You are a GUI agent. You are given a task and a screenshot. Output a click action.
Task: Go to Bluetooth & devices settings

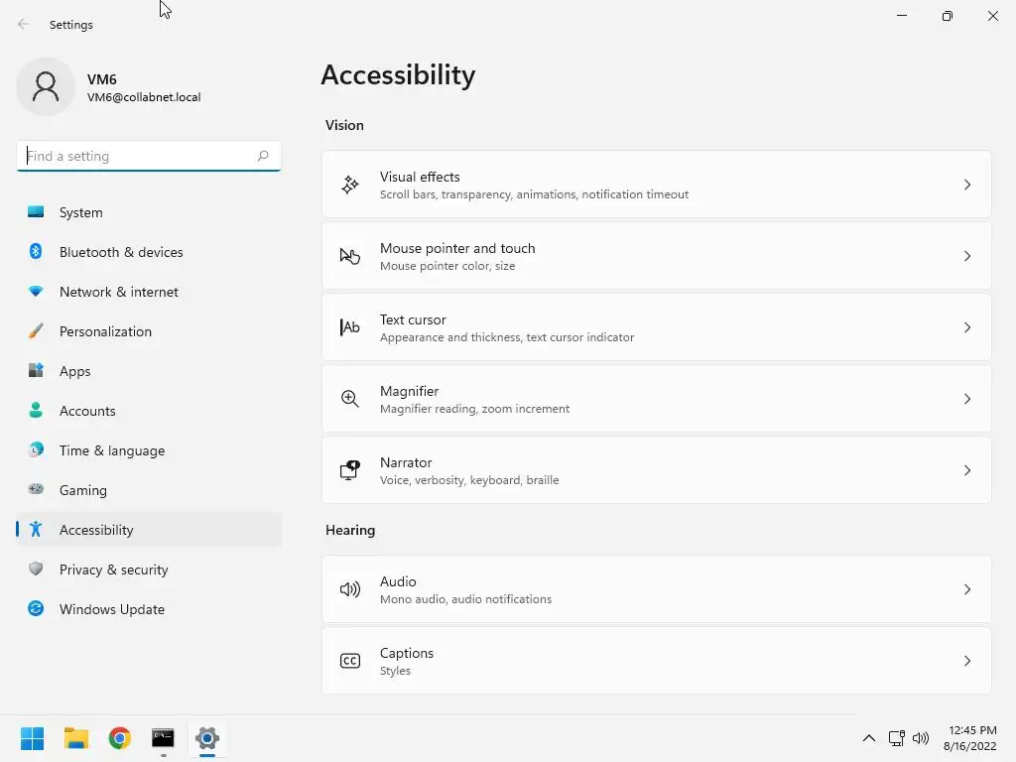pos(121,252)
